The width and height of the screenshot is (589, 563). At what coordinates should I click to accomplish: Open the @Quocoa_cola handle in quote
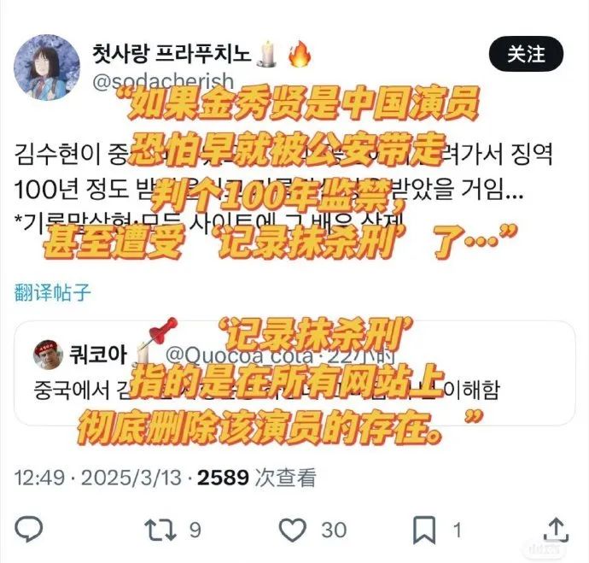coord(238,355)
